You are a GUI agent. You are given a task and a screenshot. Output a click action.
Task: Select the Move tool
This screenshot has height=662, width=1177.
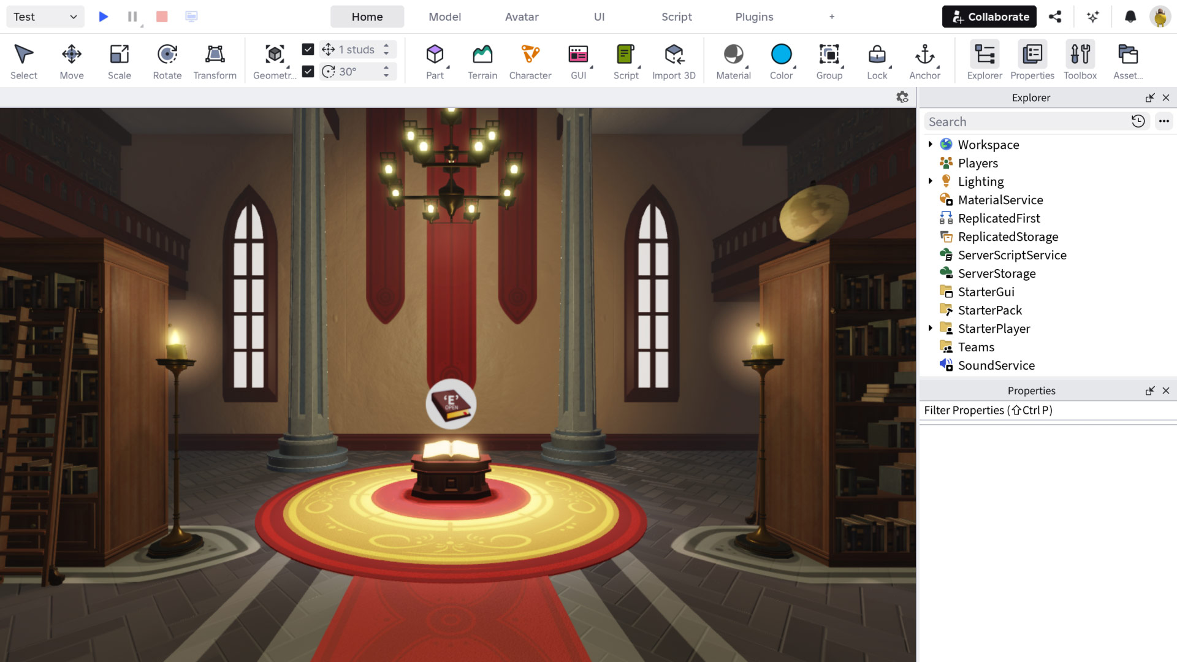tap(72, 61)
